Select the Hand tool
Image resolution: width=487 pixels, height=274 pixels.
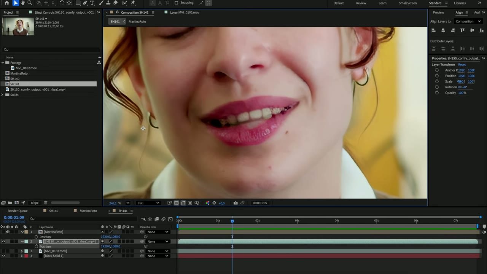point(23,3)
